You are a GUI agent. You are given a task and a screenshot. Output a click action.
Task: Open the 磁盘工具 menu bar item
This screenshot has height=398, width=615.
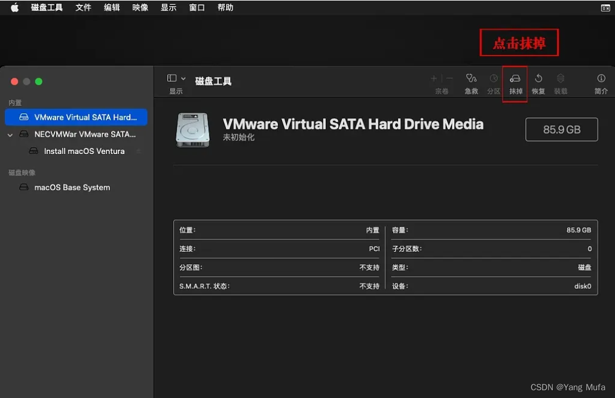pos(47,7)
